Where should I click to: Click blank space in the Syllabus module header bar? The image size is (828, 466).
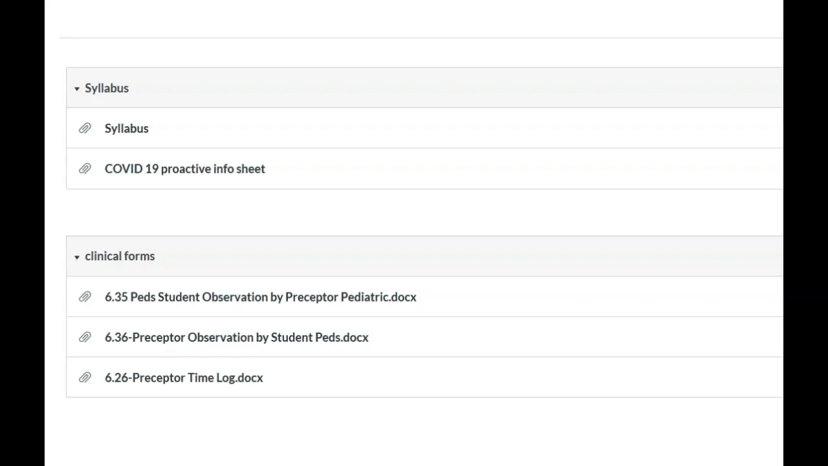pyautogui.click(x=453, y=88)
